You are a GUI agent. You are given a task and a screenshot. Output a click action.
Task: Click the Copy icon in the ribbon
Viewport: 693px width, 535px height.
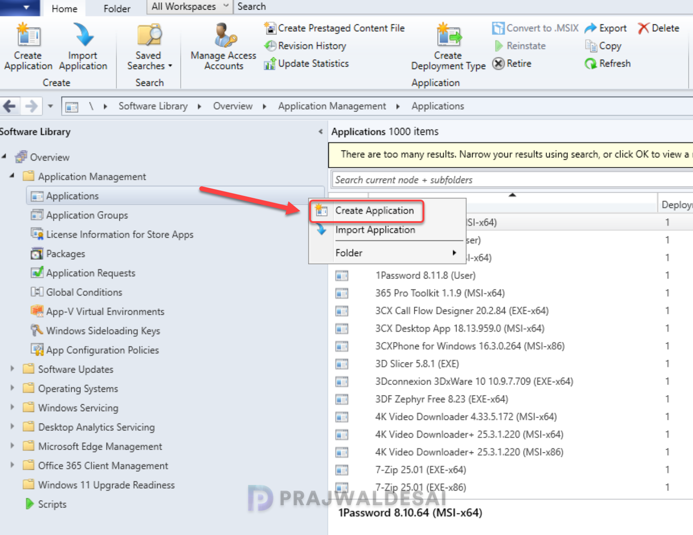pos(591,46)
